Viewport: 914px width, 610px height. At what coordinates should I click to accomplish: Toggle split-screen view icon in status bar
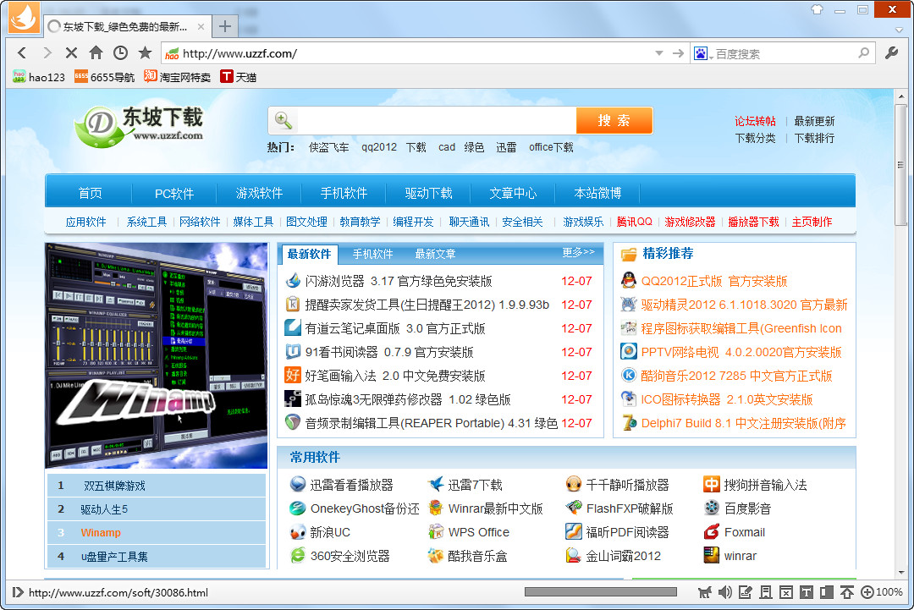tap(827, 592)
